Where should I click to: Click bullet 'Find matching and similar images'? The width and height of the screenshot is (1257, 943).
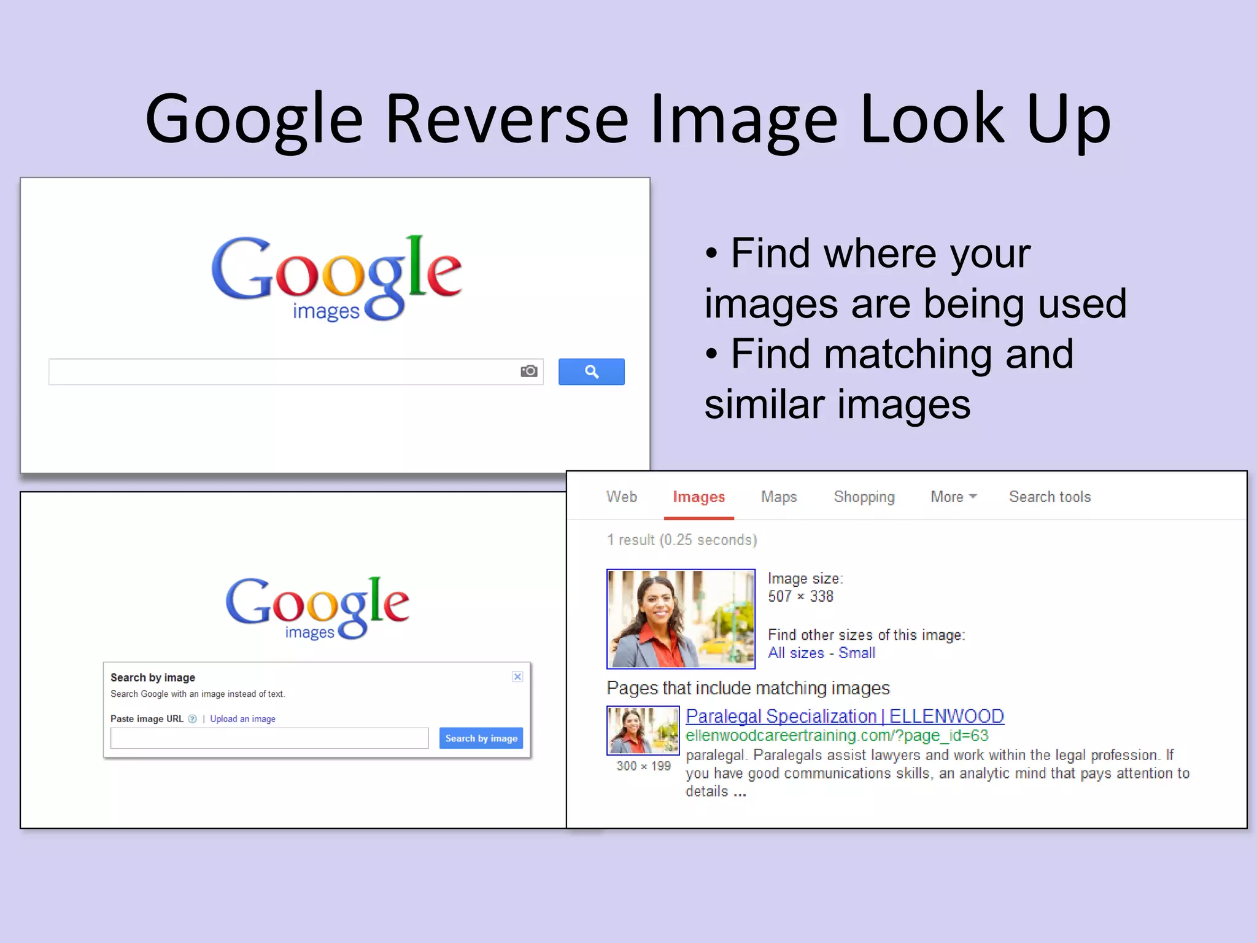[x=889, y=379]
